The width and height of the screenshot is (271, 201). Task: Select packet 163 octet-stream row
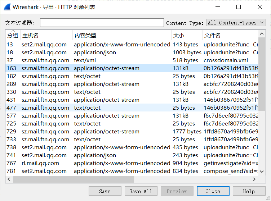(132, 68)
